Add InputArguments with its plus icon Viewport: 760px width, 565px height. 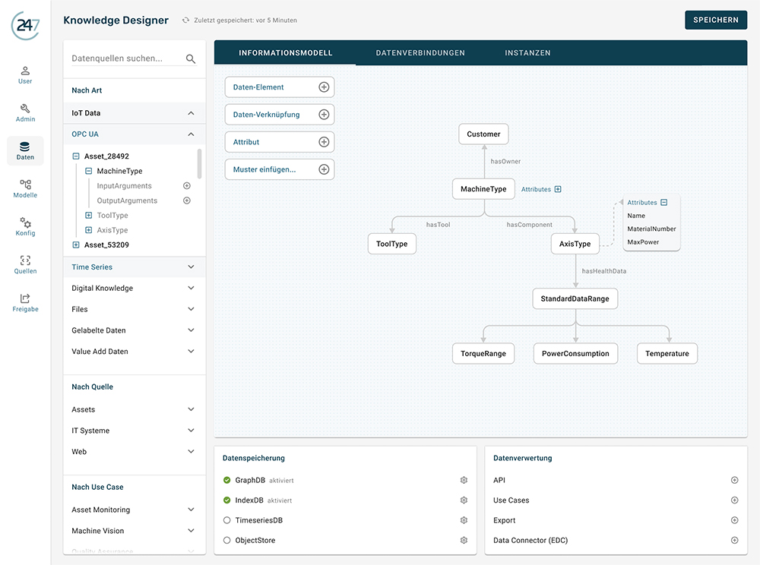tap(187, 186)
